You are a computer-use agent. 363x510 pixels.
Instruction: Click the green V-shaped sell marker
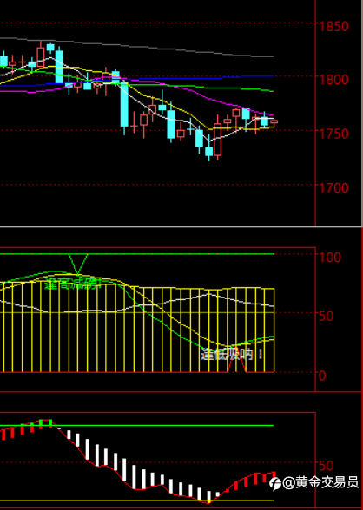pos(78,264)
